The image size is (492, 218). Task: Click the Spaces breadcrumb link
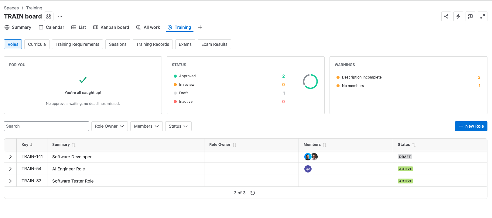point(11,8)
